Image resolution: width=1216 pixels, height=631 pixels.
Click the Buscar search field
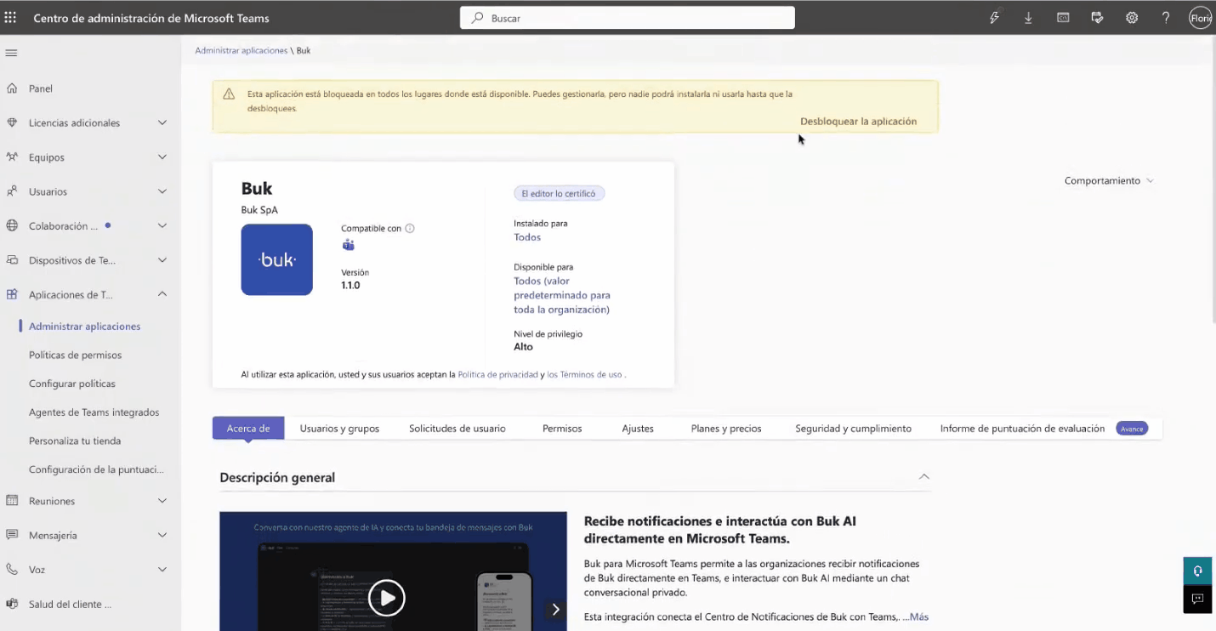click(628, 18)
